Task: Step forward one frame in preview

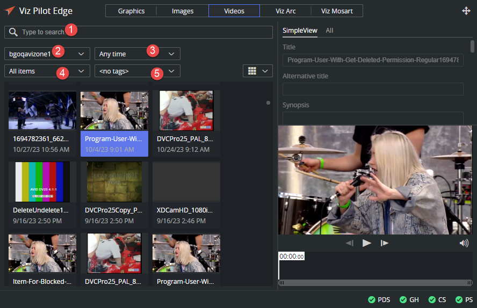Action: (385, 243)
